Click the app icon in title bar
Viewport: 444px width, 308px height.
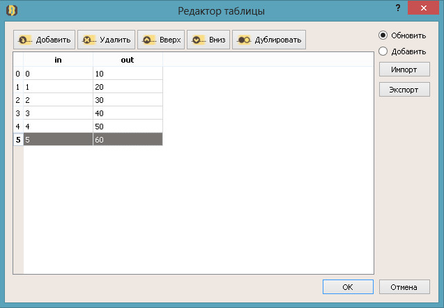11,10
